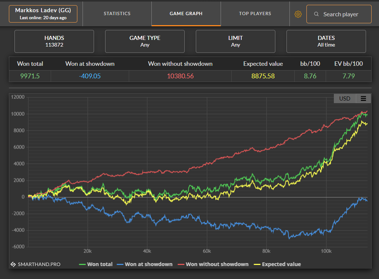Click the SmartHand.pro logo icon
Screen dimensions: 379x279
pos(13,264)
